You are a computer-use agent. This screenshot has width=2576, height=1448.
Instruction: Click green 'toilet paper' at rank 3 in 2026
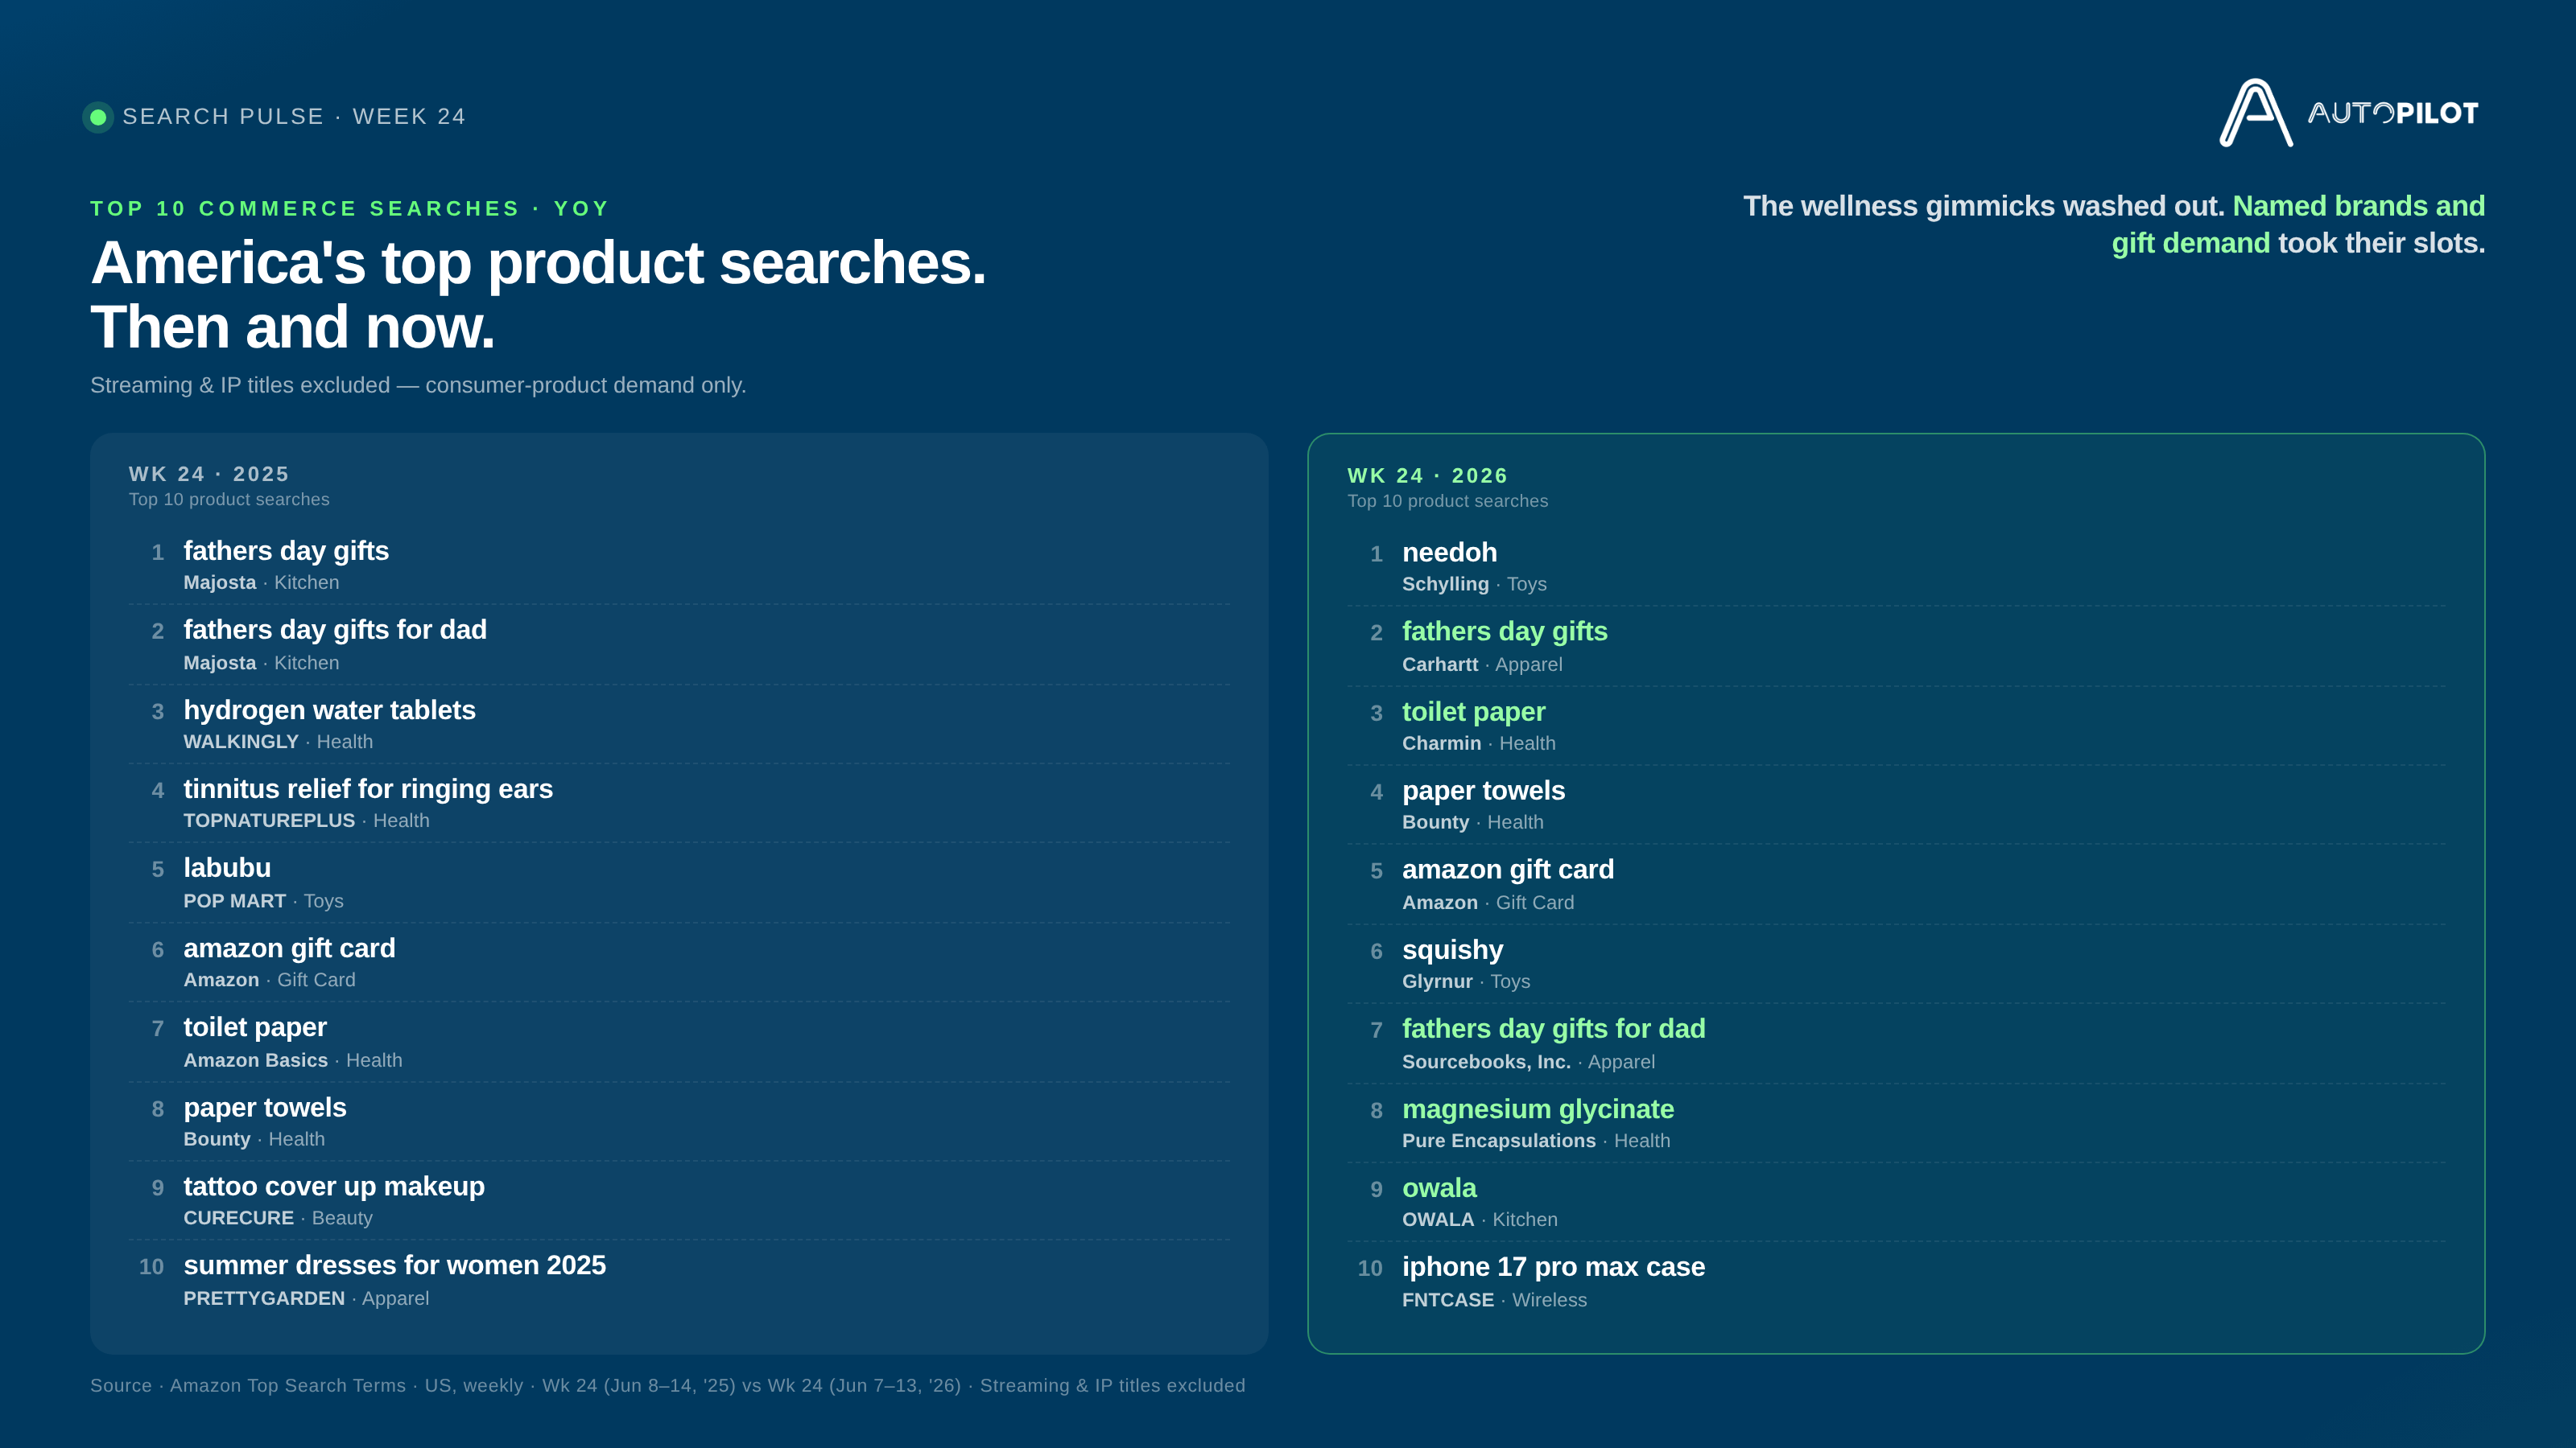(x=1474, y=711)
